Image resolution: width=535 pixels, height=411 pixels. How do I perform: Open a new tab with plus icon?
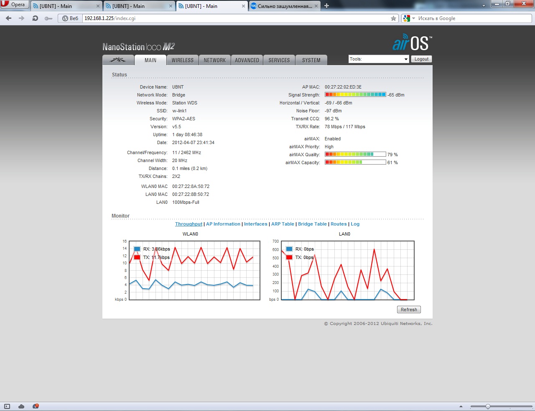point(327,6)
